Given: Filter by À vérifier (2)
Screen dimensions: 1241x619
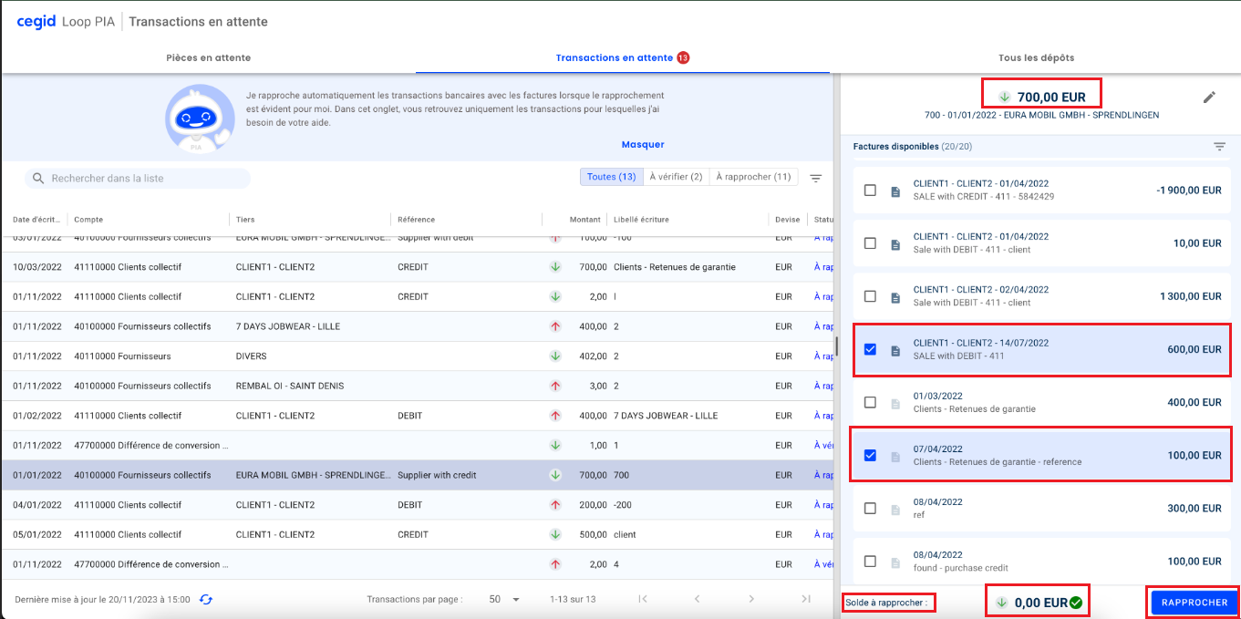Looking at the screenshot, I should click(676, 177).
